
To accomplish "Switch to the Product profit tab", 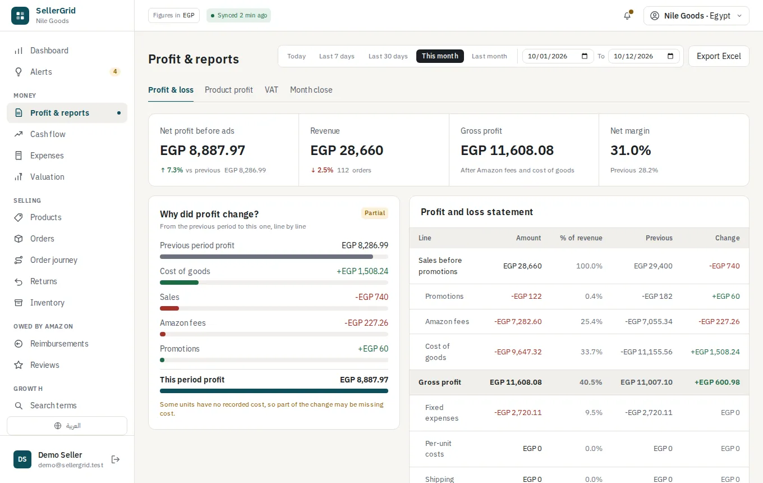I will tap(229, 90).
